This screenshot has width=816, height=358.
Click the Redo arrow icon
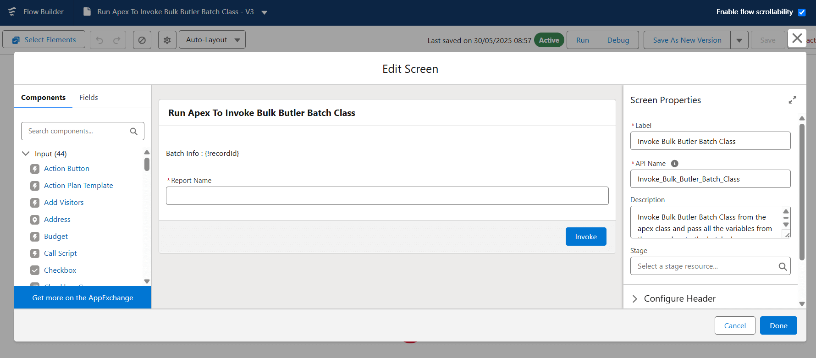coord(117,40)
